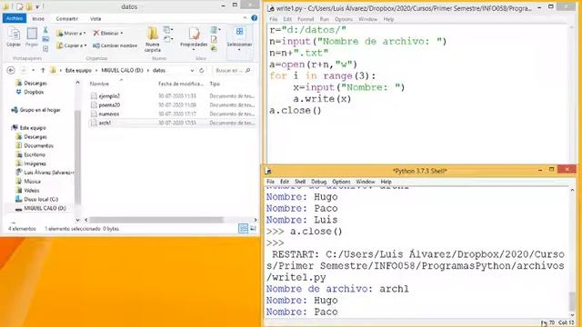Switch to large icons view in status bar
The width and height of the screenshot is (582, 327).
[253, 229]
